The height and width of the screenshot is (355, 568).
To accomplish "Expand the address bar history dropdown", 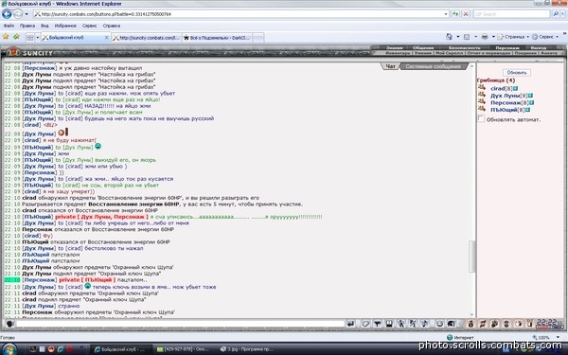I will coord(446,14).
